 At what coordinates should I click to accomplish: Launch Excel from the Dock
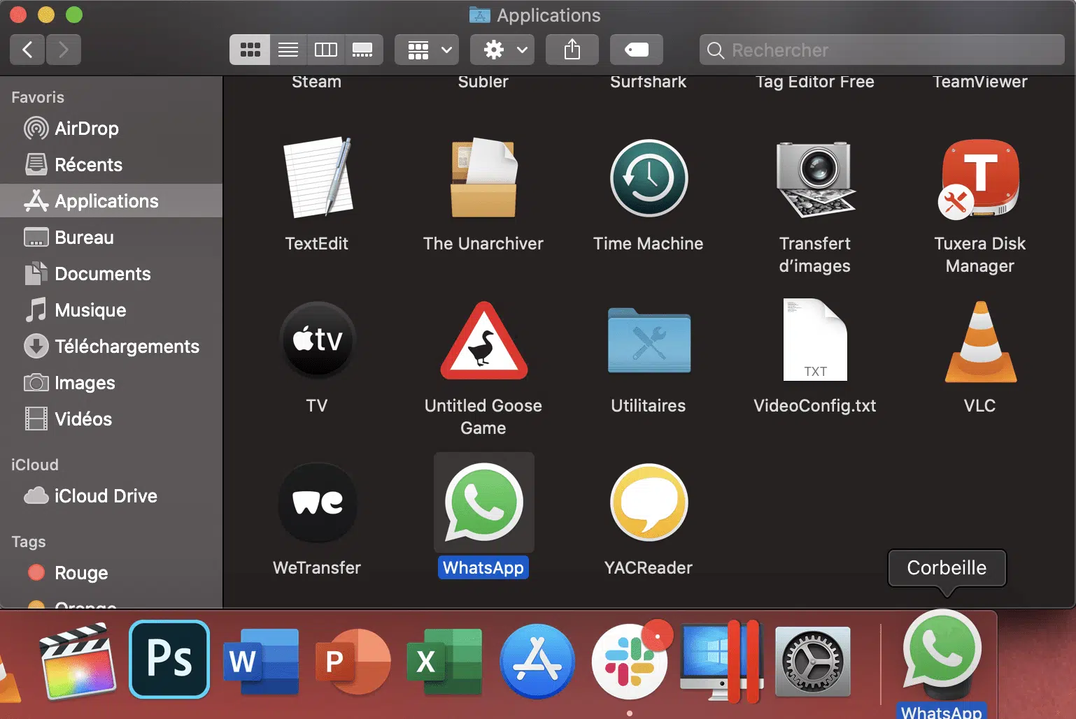click(445, 661)
